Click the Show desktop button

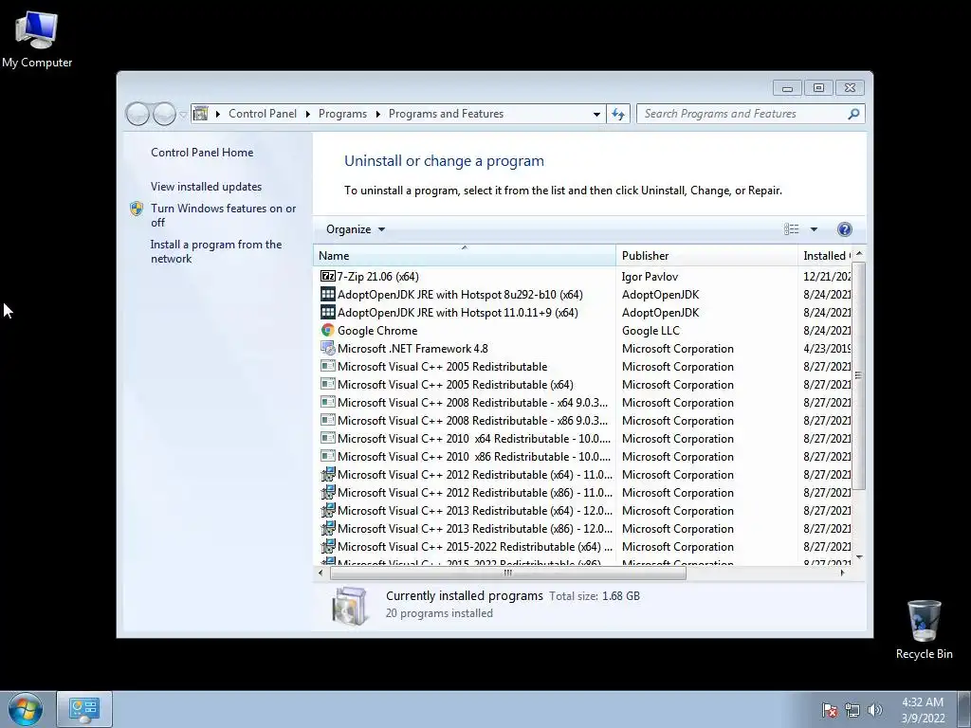(964, 709)
